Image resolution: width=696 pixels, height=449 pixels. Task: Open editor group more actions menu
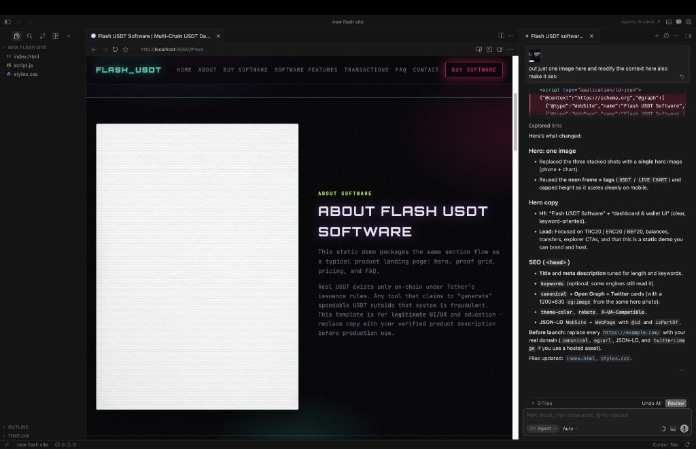click(x=511, y=35)
